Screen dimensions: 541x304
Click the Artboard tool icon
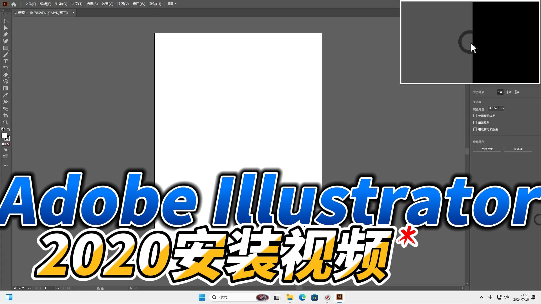5,115
